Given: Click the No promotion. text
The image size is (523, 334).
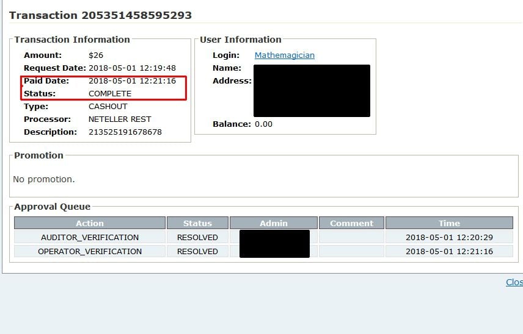Looking at the screenshot, I should point(44,179).
